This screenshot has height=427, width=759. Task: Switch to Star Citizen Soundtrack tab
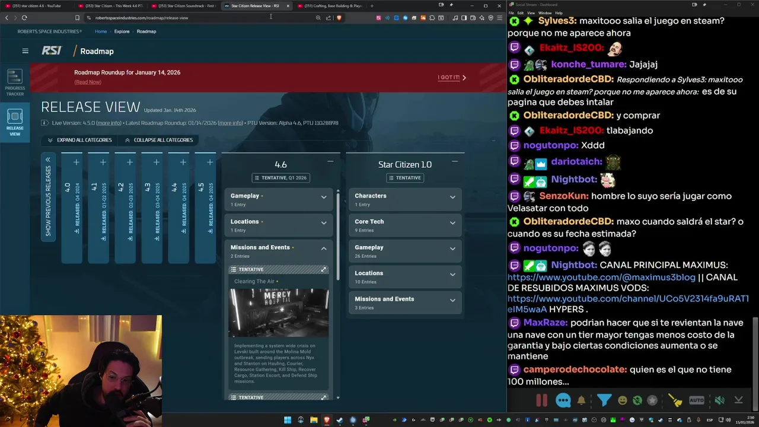(x=183, y=6)
